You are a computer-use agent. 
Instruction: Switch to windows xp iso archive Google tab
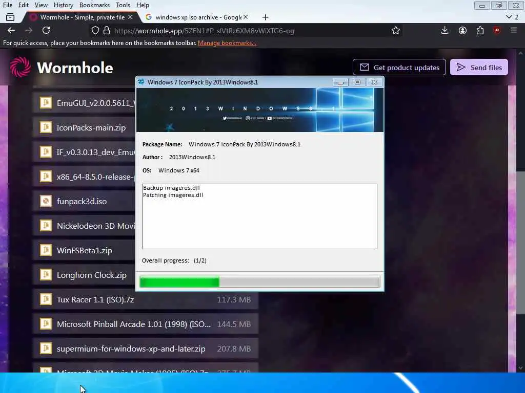(197, 17)
